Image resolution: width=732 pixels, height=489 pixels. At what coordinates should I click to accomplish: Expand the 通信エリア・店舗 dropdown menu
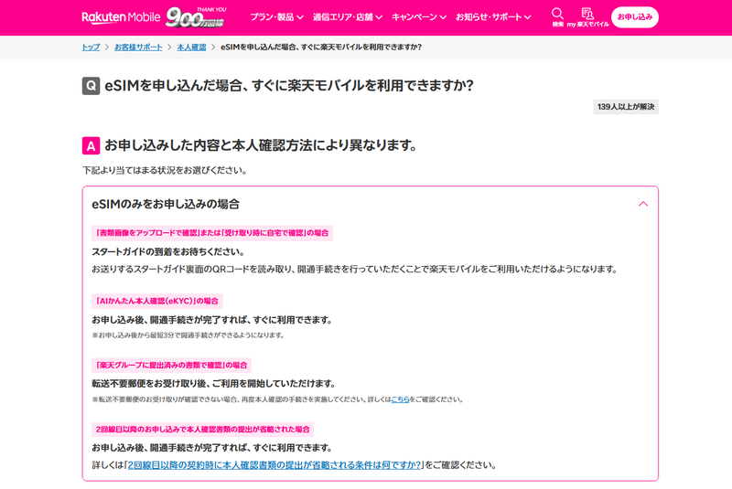pyautogui.click(x=348, y=17)
